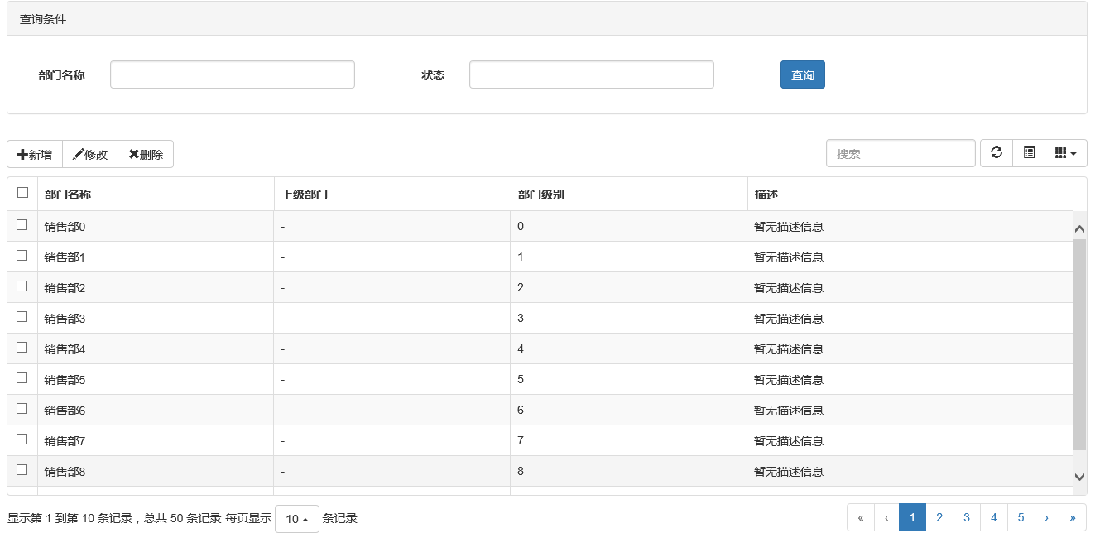Image resolution: width=1095 pixels, height=533 pixels.
Task: Click table scrollbar down arrow
Action: pyautogui.click(x=1079, y=477)
